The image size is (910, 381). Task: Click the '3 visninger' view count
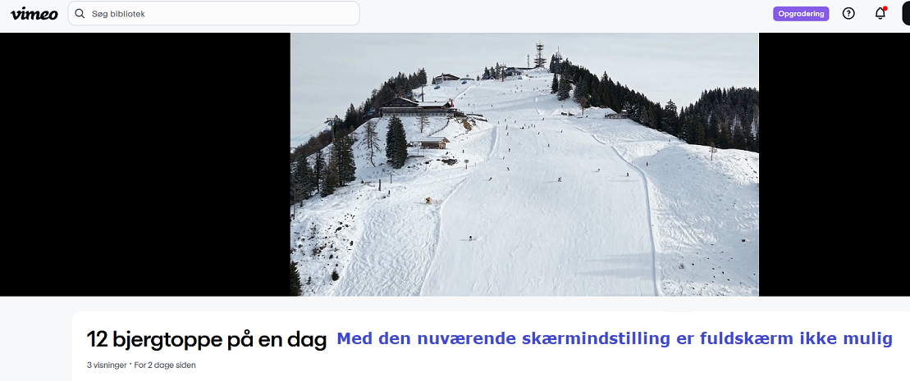click(x=106, y=365)
